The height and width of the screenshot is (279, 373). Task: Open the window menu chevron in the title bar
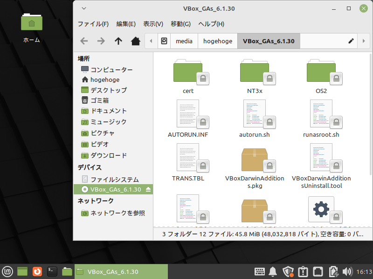[84, 8]
